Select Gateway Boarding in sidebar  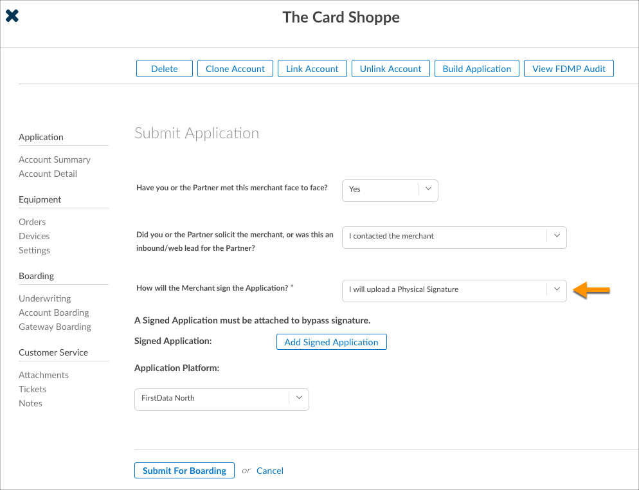[x=55, y=327]
